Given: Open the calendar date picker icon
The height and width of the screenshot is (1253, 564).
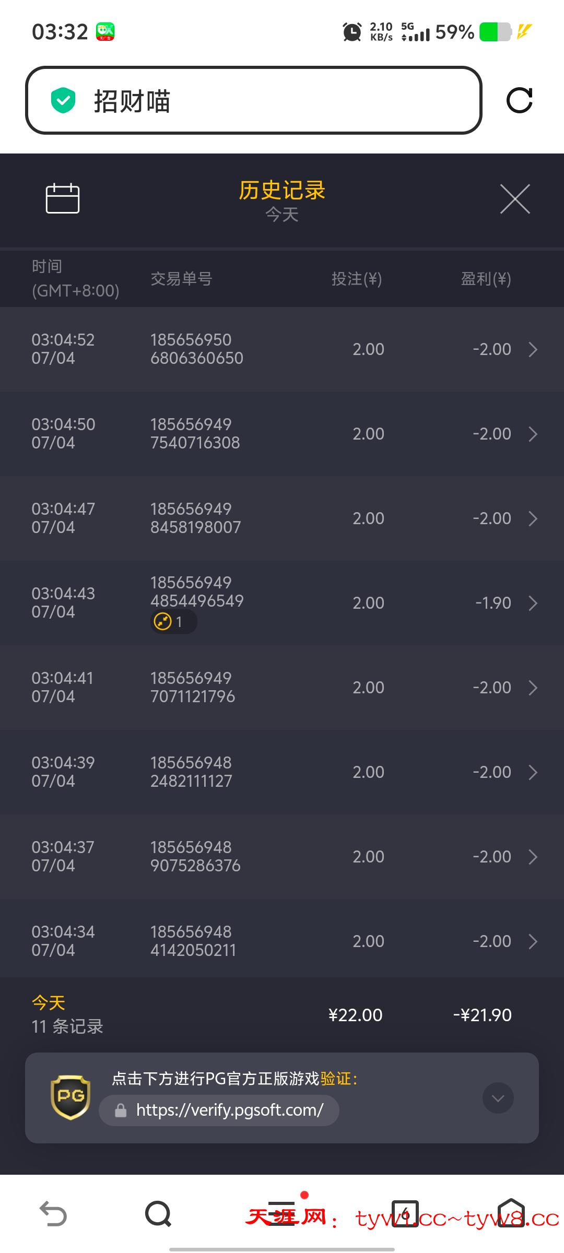Looking at the screenshot, I should [x=63, y=198].
